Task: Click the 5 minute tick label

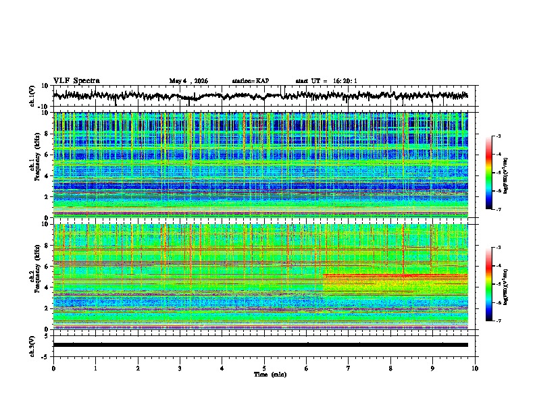Action: 264,368
